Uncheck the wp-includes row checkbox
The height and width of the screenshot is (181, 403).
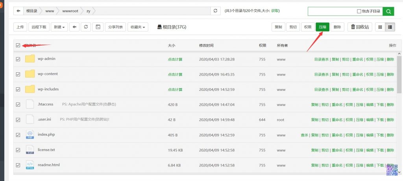tap(18, 89)
